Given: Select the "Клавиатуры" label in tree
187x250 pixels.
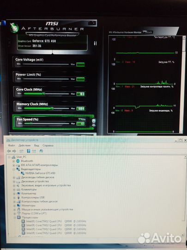Looking at the screenshot, I should point(29,189).
